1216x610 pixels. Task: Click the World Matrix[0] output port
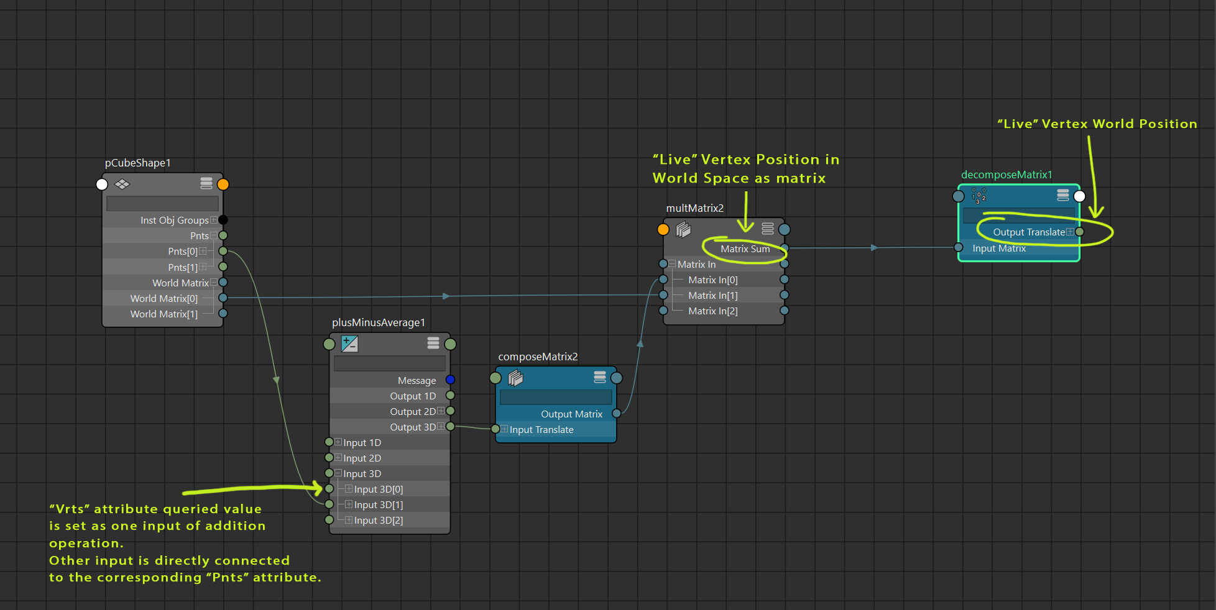223,298
